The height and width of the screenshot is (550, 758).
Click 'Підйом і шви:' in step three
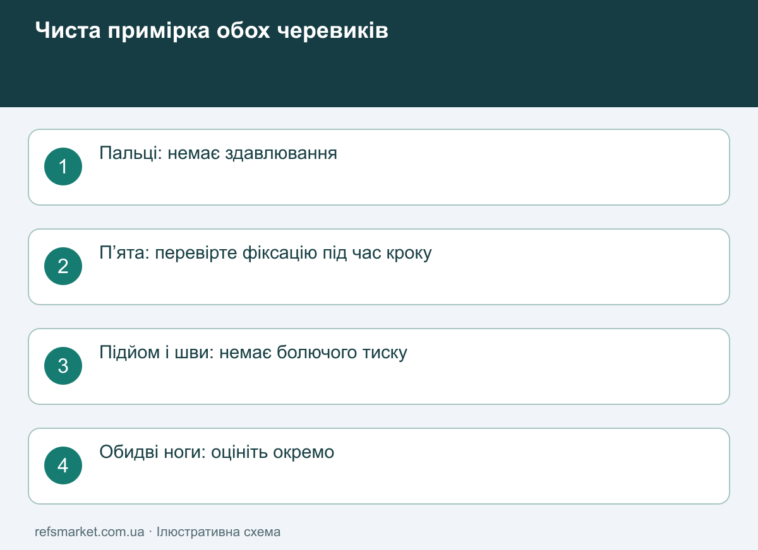point(157,353)
